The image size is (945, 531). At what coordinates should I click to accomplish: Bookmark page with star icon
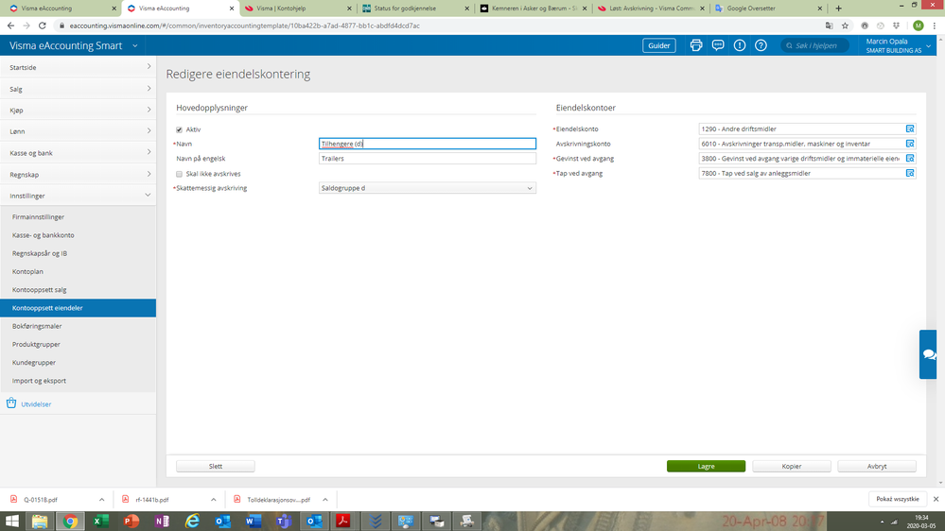click(845, 26)
